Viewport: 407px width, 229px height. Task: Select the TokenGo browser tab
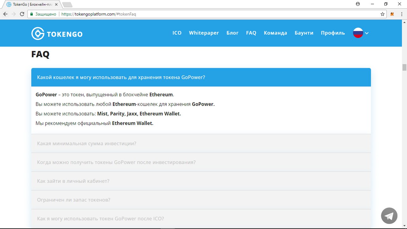32,4
